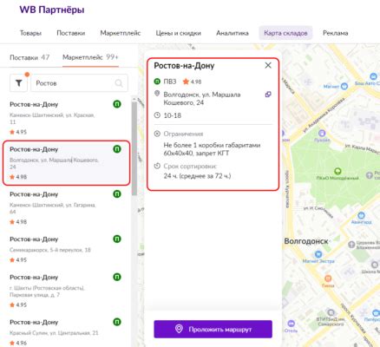The width and height of the screenshot is (380, 347).
Task: Select Каменск-Шахтинский, ул. Красная list item
Action: (66, 118)
